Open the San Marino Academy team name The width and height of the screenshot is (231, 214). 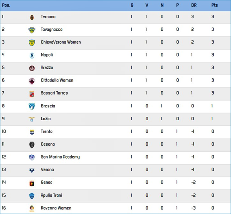60,157
